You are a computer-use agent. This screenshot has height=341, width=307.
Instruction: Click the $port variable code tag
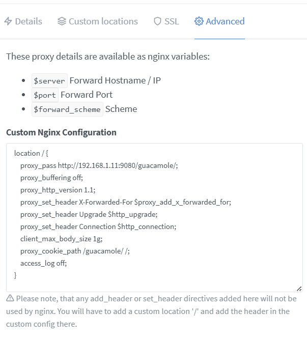tap(45, 95)
